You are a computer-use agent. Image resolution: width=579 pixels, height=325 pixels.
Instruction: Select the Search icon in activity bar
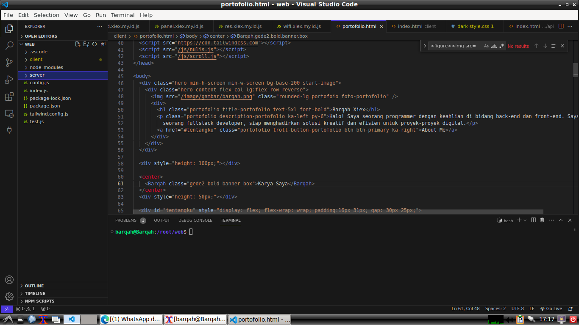9,45
